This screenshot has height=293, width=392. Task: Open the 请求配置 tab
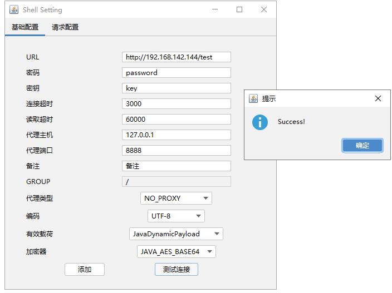(x=65, y=27)
